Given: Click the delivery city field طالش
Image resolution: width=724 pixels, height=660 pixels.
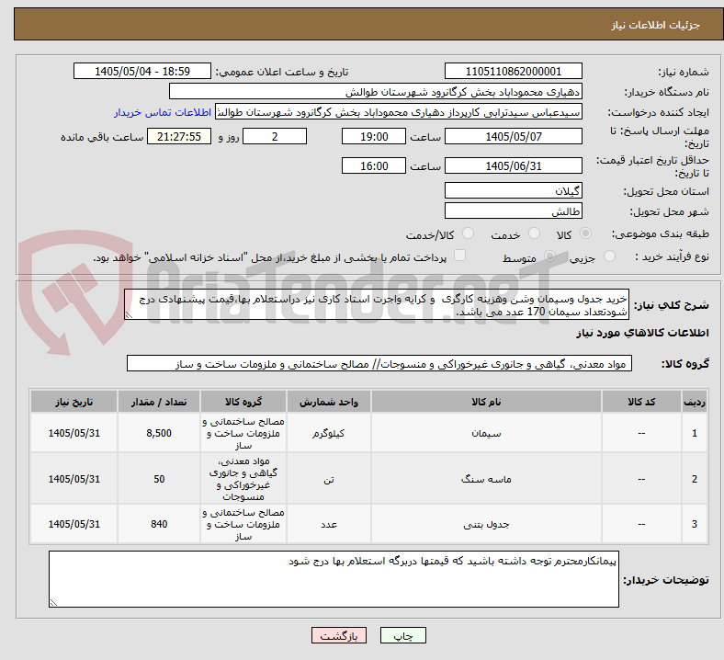Looking at the screenshot, I should pyautogui.click(x=513, y=211).
